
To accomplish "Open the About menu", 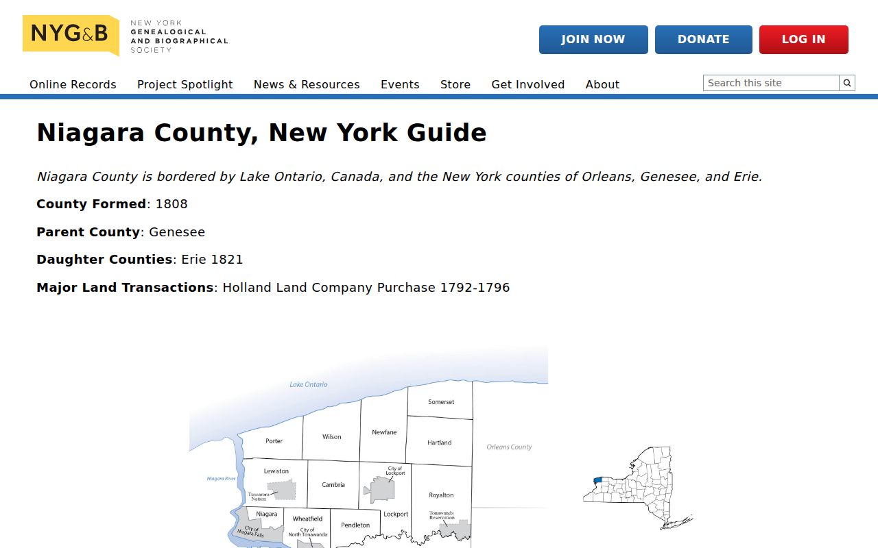I will (602, 84).
